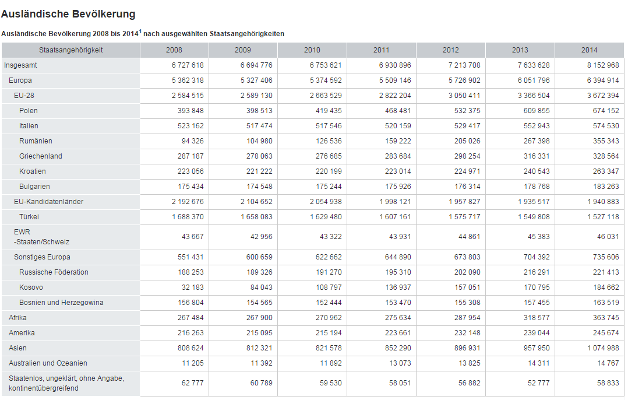
Task: Select the EU-Kandidatenländer row label
Action: tap(48, 202)
